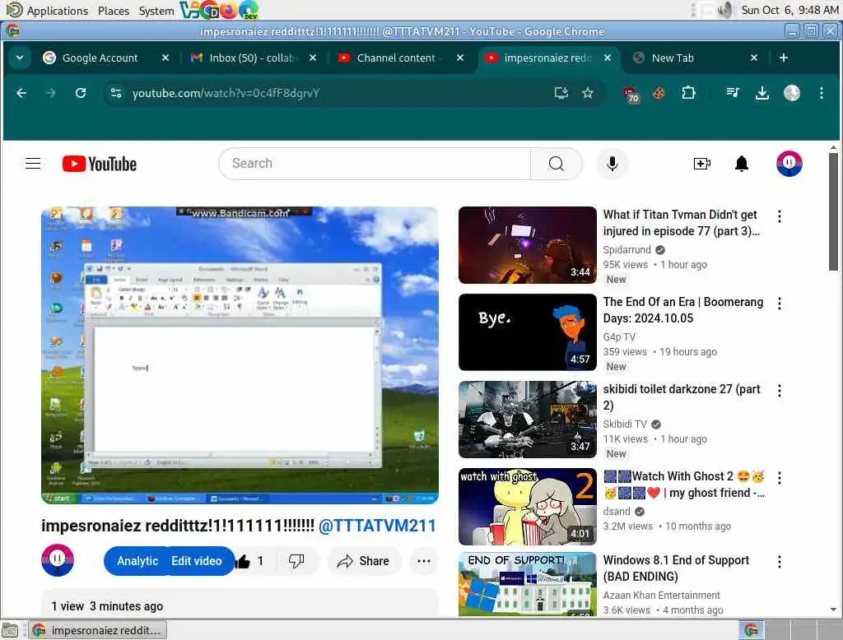Open Windows 8.1 End of Support title

(x=676, y=568)
